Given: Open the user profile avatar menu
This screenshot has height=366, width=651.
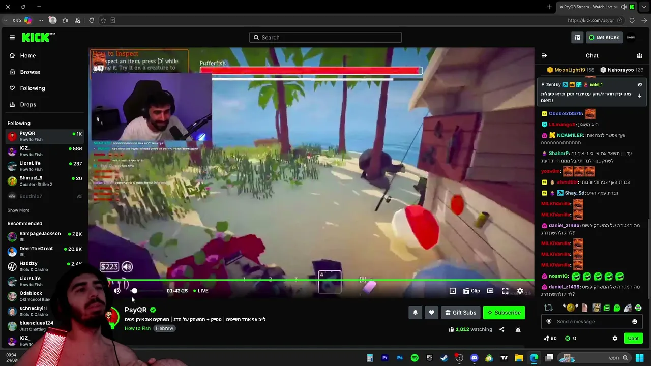Looking at the screenshot, I should [631, 37].
